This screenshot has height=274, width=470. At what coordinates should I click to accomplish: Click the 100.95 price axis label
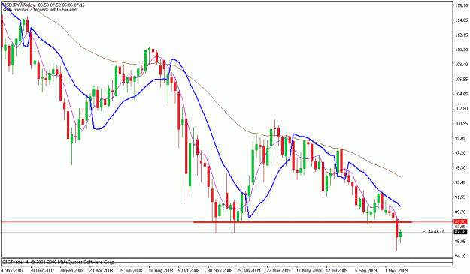(461, 124)
